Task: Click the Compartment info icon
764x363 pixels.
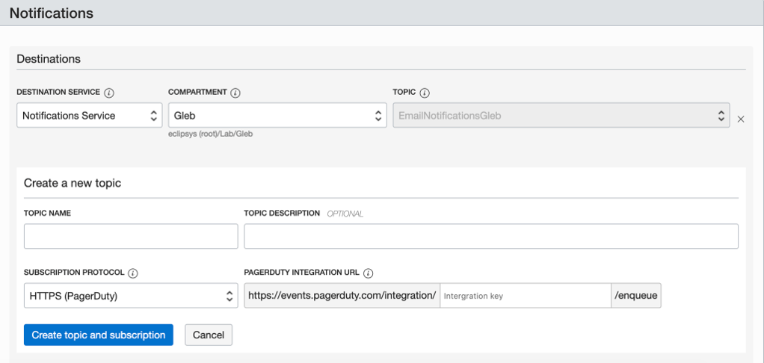Action: [x=235, y=93]
